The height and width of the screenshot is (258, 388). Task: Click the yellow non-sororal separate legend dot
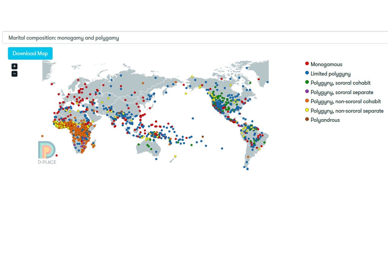point(307,110)
